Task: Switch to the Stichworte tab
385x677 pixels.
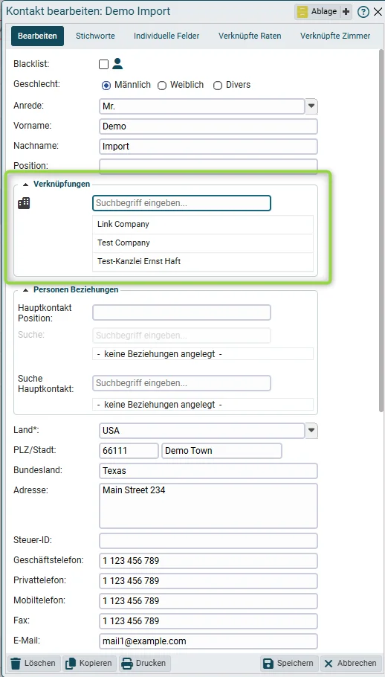Action: click(x=95, y=36)
